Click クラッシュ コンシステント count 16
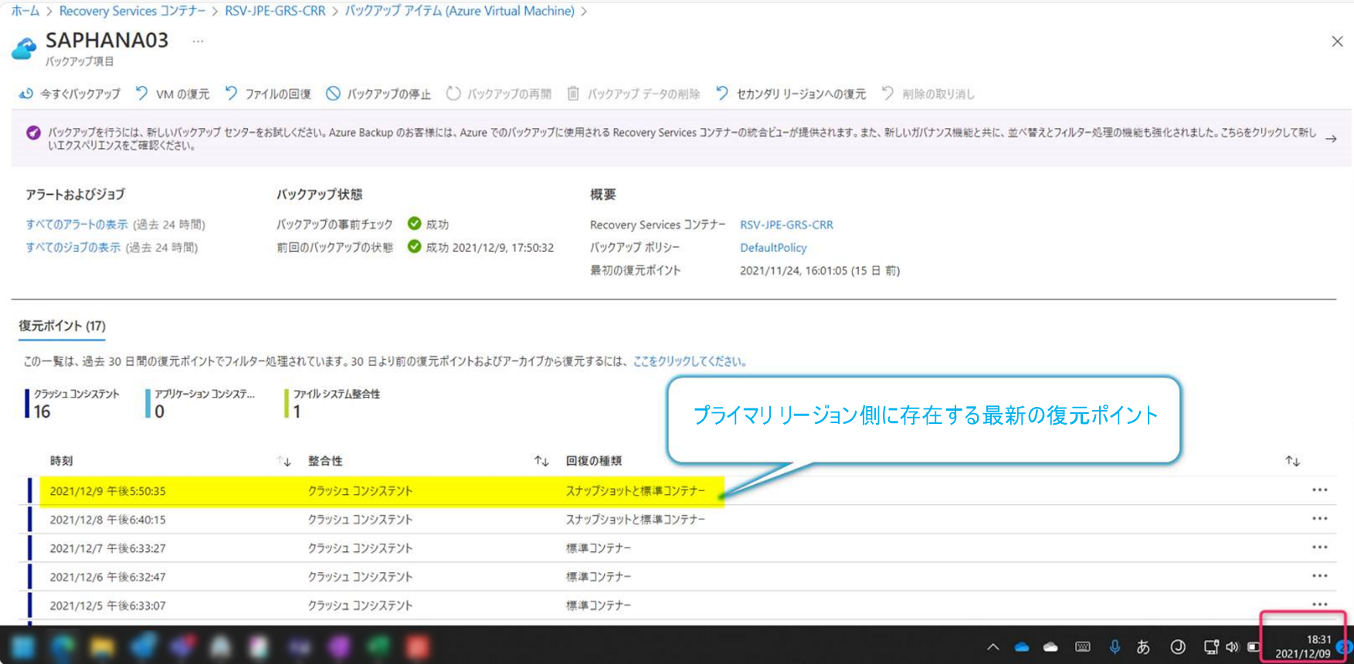Viewport: 1354px width, 664px height. (73, 404)
